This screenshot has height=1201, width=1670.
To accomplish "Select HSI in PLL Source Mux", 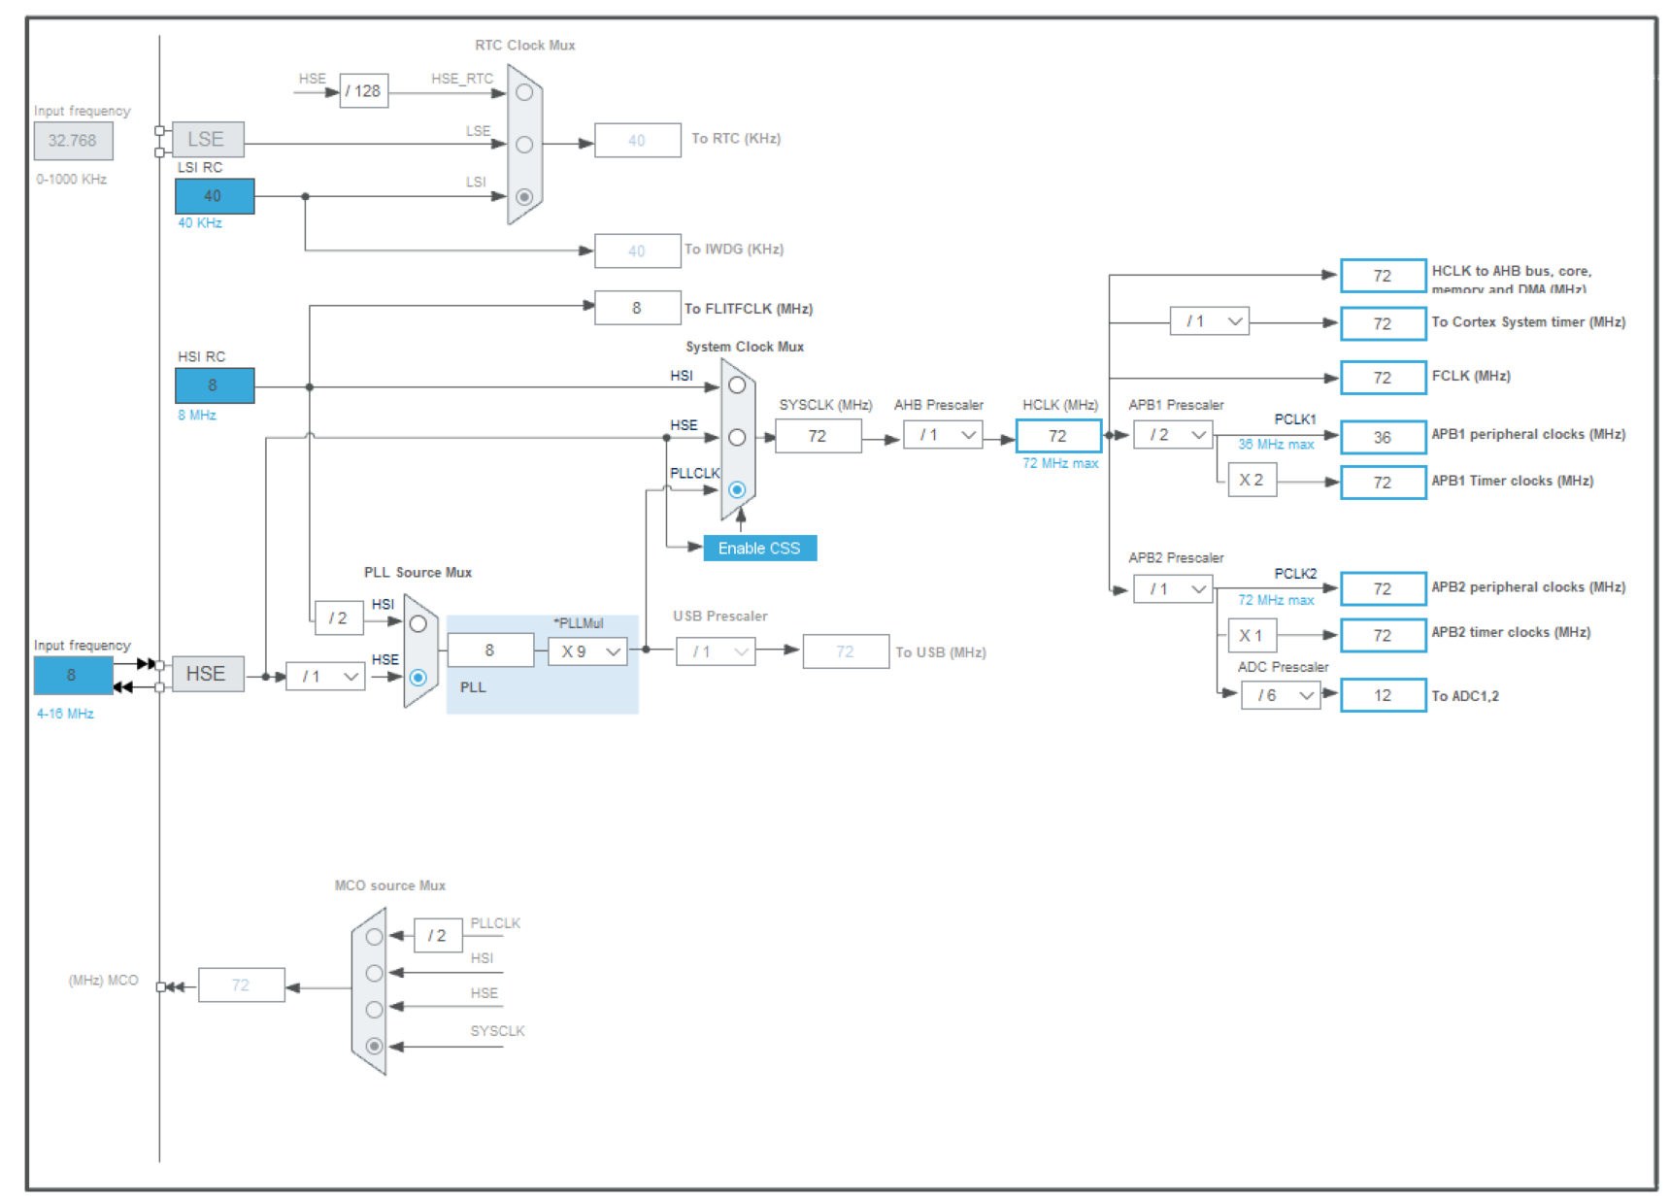I will click(418, 624).
